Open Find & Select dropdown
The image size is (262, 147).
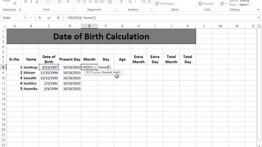244,3
